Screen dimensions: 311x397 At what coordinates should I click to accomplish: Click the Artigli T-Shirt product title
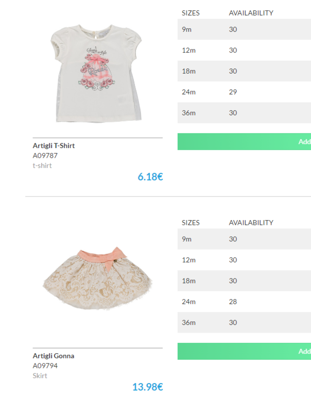point(54,145)
